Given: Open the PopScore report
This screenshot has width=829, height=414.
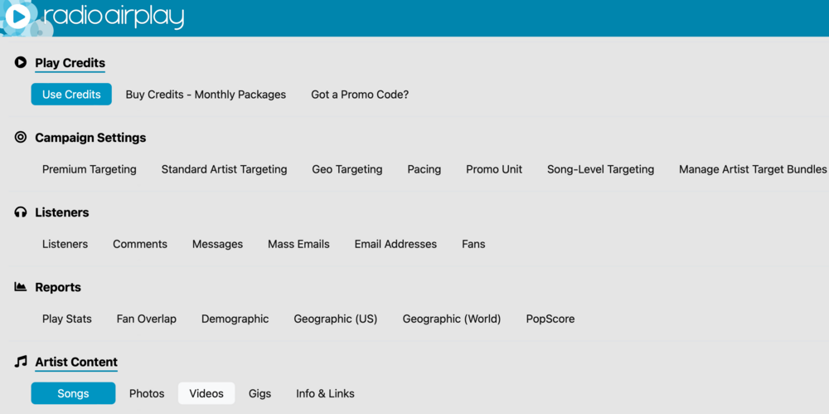Looking at the screenshot, I should tap(550, 319).
